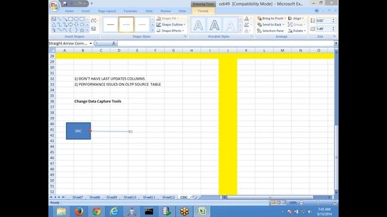Viewport: 387px width, 217px height.
Task: Choose the Down Arrow block shape
Action: (x=76, y=25)
